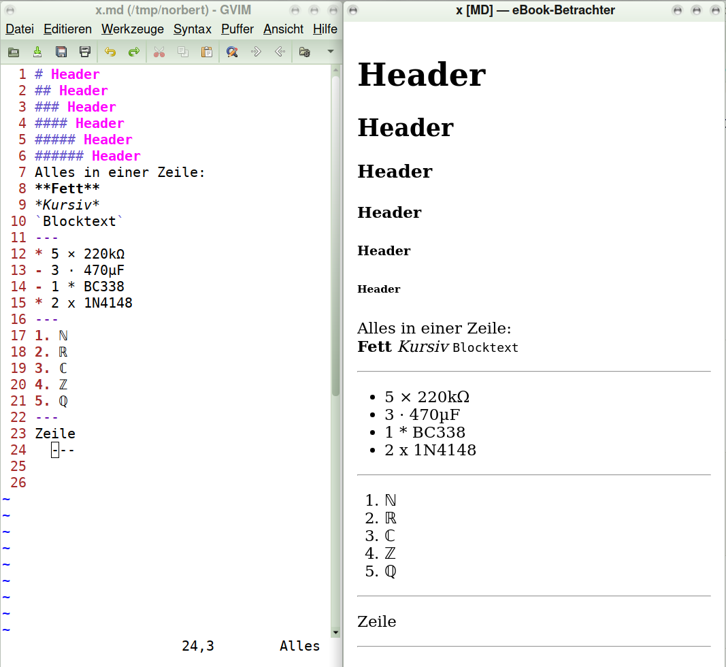Click line 17 '1. ℕ' in GVIM
The width and height of the screenshot is (726, 667).
point(52,336)
